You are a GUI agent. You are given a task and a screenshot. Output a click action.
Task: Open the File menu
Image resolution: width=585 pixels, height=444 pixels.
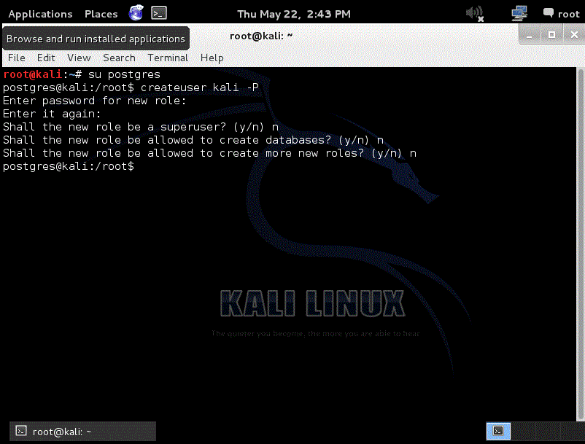[x=17, y=58]
